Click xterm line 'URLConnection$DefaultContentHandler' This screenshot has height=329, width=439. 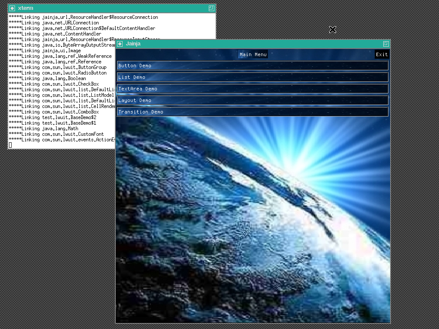(x=82, y=28)
